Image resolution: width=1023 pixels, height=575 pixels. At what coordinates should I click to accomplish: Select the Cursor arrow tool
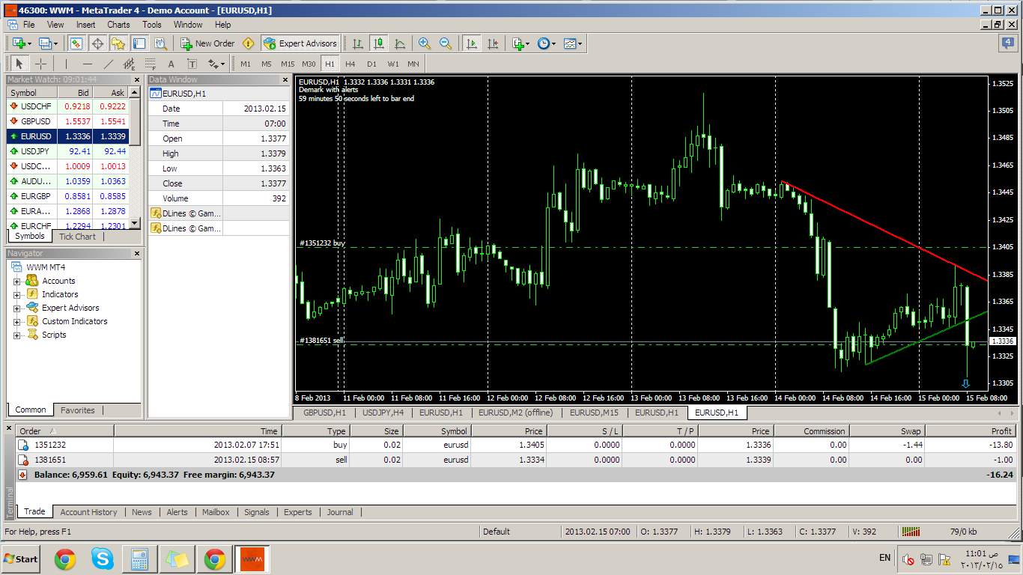[x=19, y=64]
